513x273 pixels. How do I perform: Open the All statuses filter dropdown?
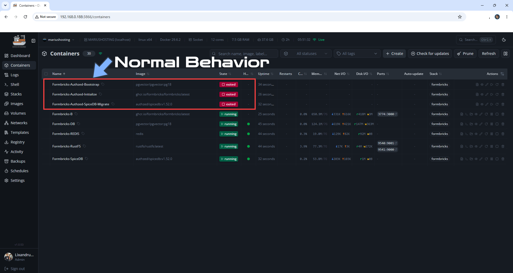click(x=306, y=54)
